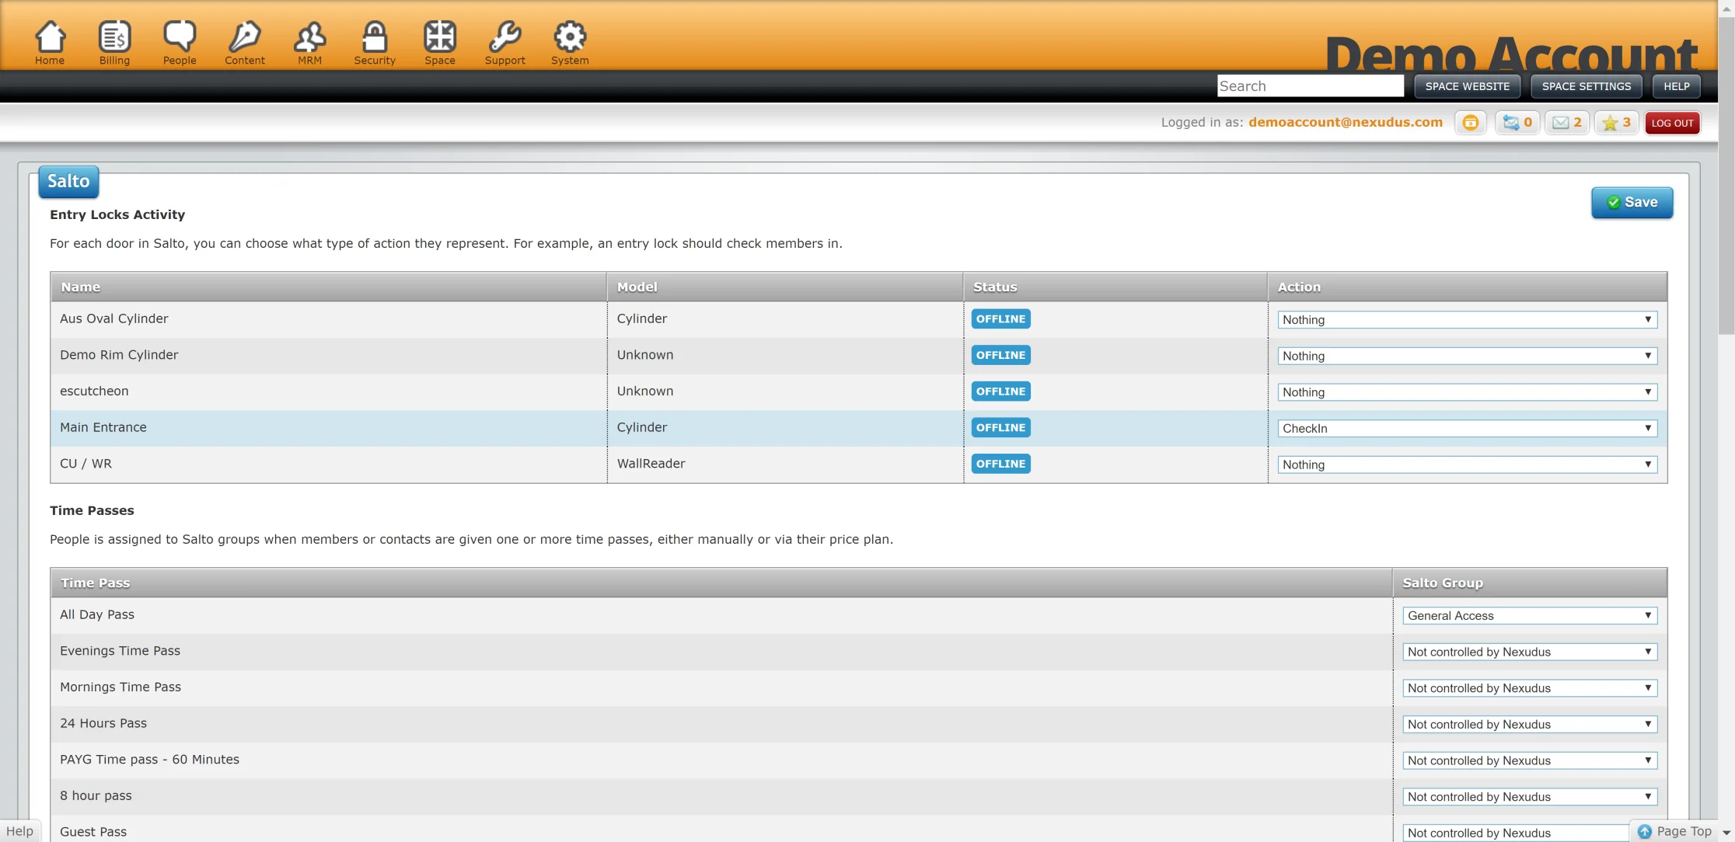Open Salto Group dropdown for Evenings Time Pass
Image resolution: width=1735 pixels, height=842 pixels.
click(1530, 652)
